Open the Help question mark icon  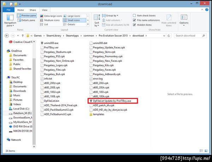click(x=207, y=10)
